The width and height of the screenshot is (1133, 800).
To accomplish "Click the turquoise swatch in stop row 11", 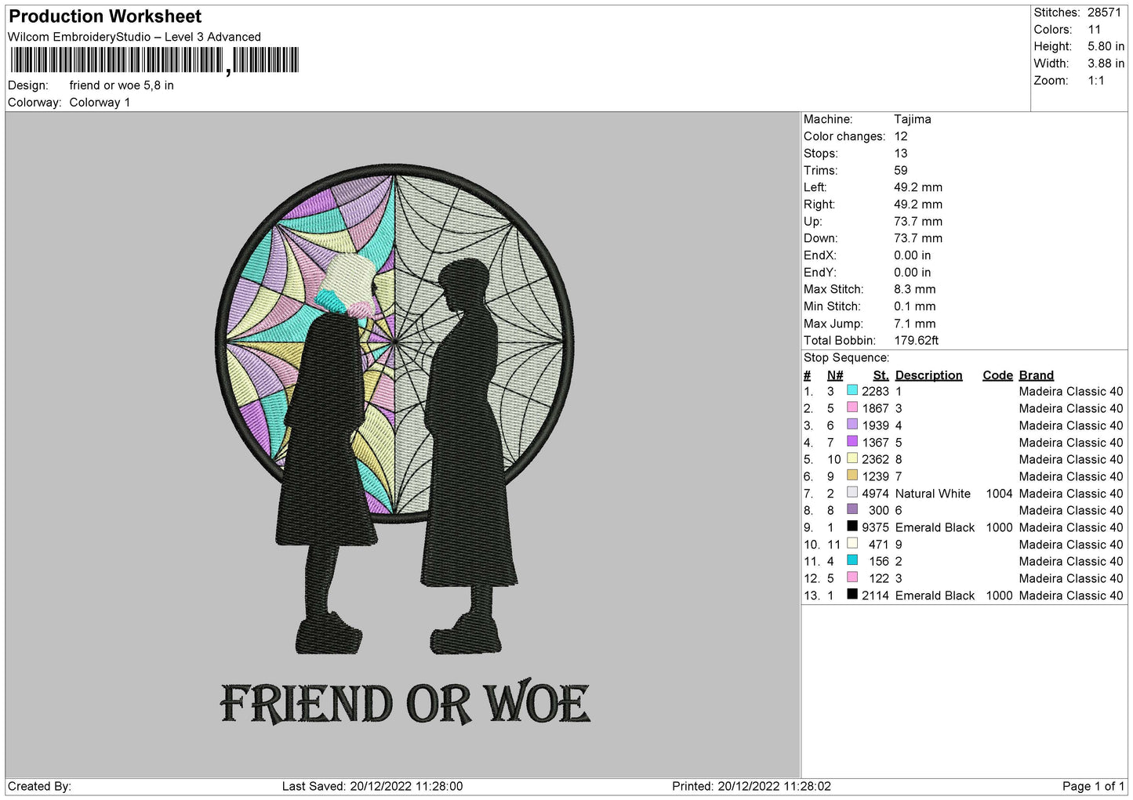I will tap(852, 560).
